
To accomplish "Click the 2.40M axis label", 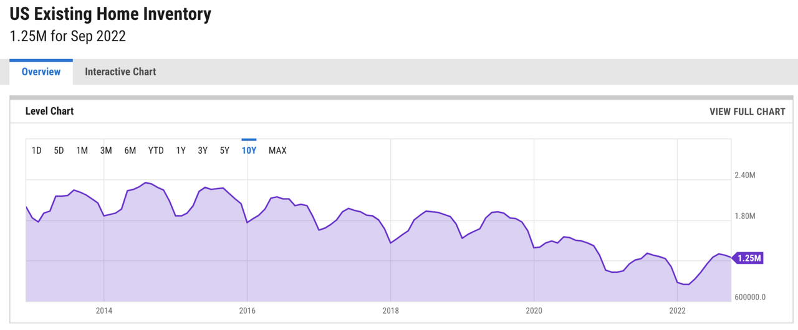I will pyautogui.click(x=745, y=175).
